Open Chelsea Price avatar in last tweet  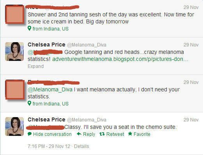coord(14,126)
